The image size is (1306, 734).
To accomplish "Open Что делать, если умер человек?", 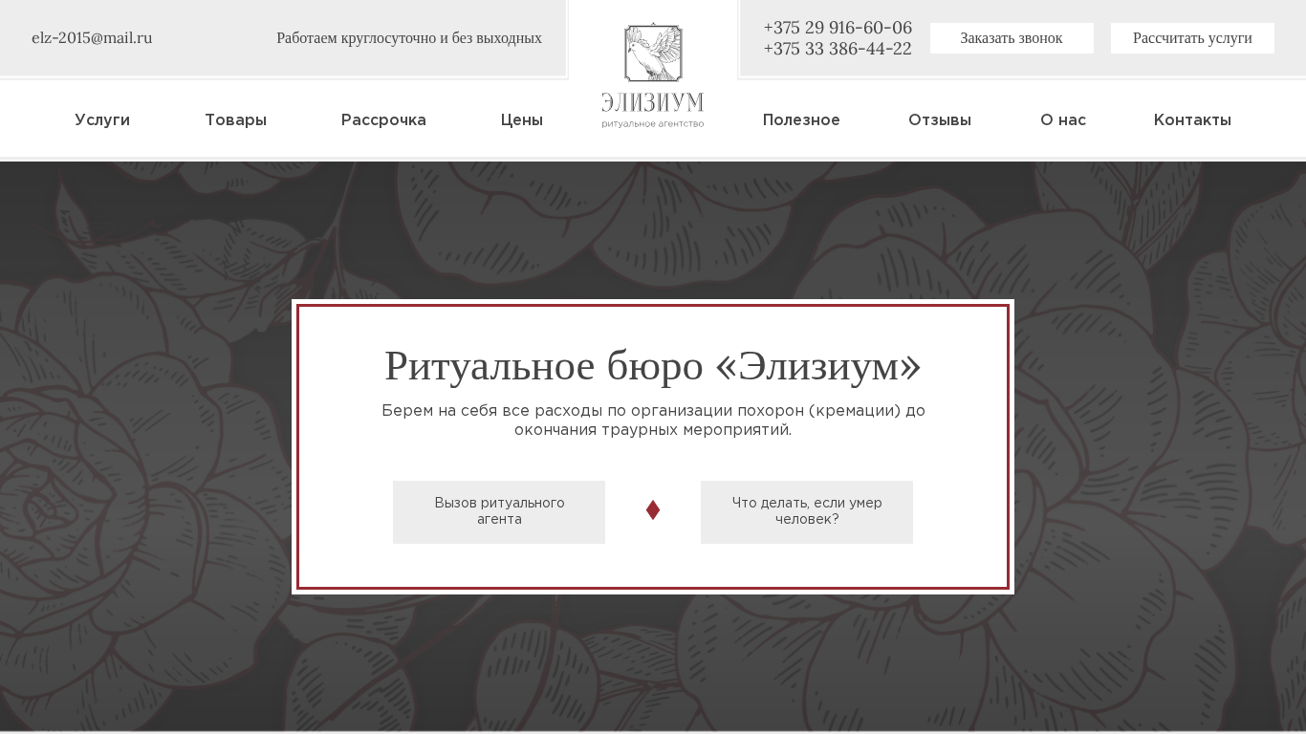I will (807, 512).
